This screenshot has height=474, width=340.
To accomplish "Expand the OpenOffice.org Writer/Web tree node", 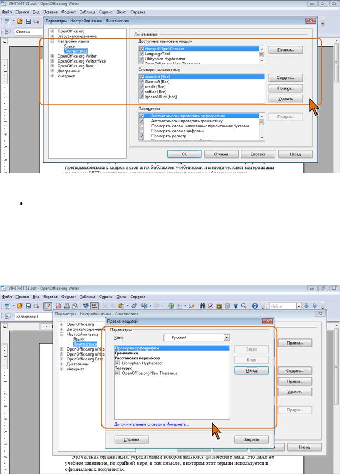I will 52,61.
